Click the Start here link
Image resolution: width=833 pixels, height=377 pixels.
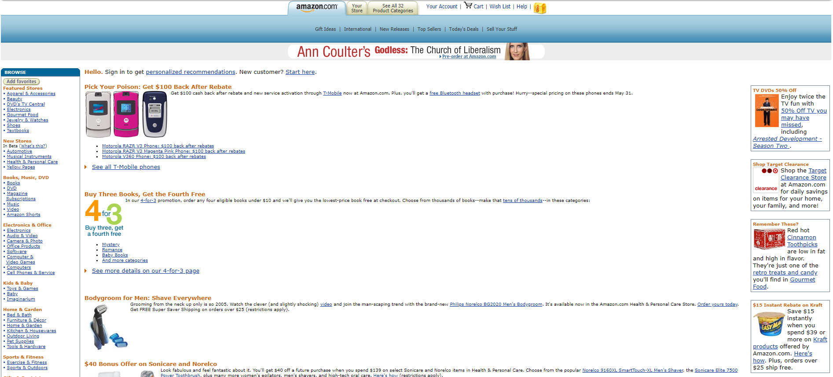[300, 72]
